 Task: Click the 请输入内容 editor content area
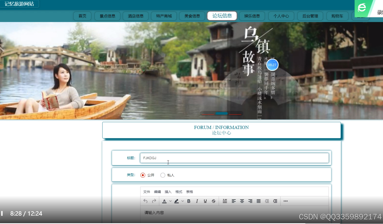pos(234,215)
